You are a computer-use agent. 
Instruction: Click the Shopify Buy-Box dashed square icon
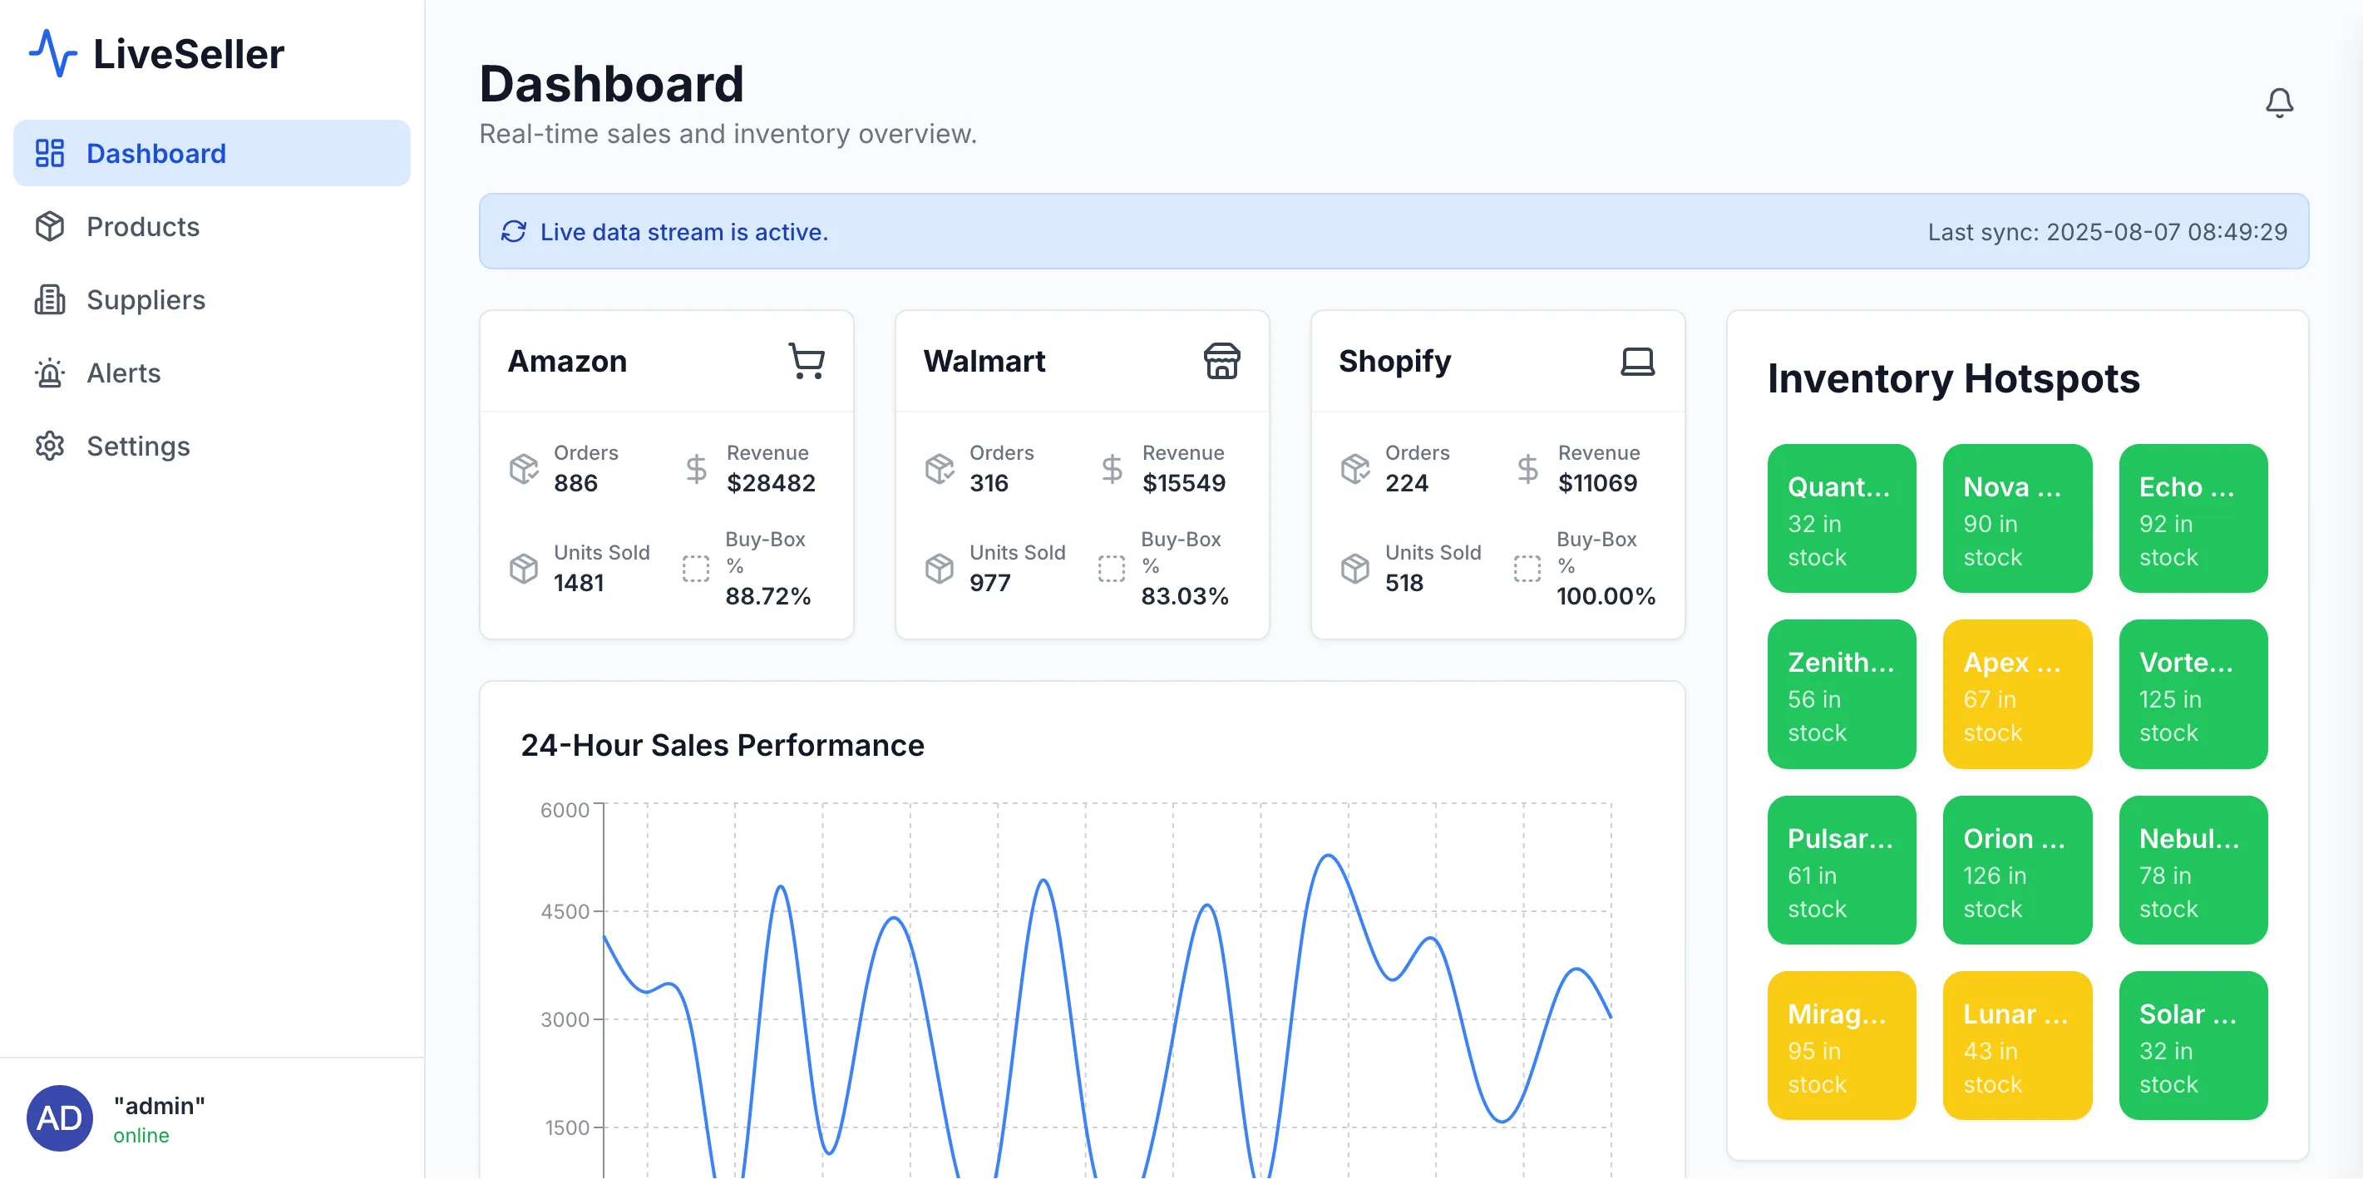tap(1527, 568)
